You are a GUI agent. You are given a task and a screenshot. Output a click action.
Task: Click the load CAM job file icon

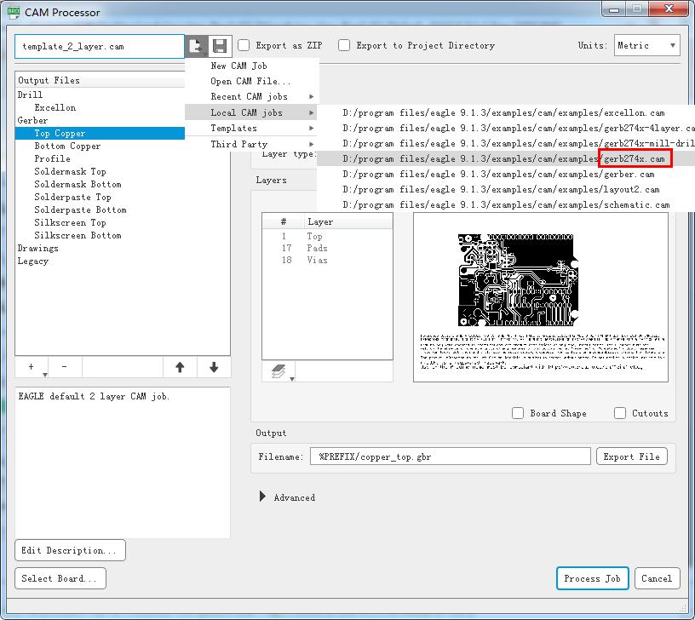196,46
